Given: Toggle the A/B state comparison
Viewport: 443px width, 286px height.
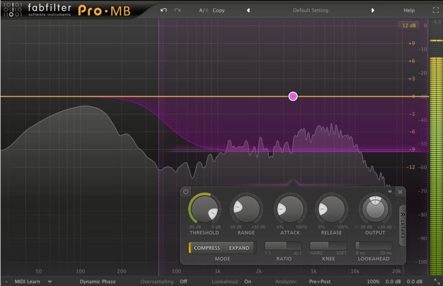Looking at the screenshot, I should [203, 10].
